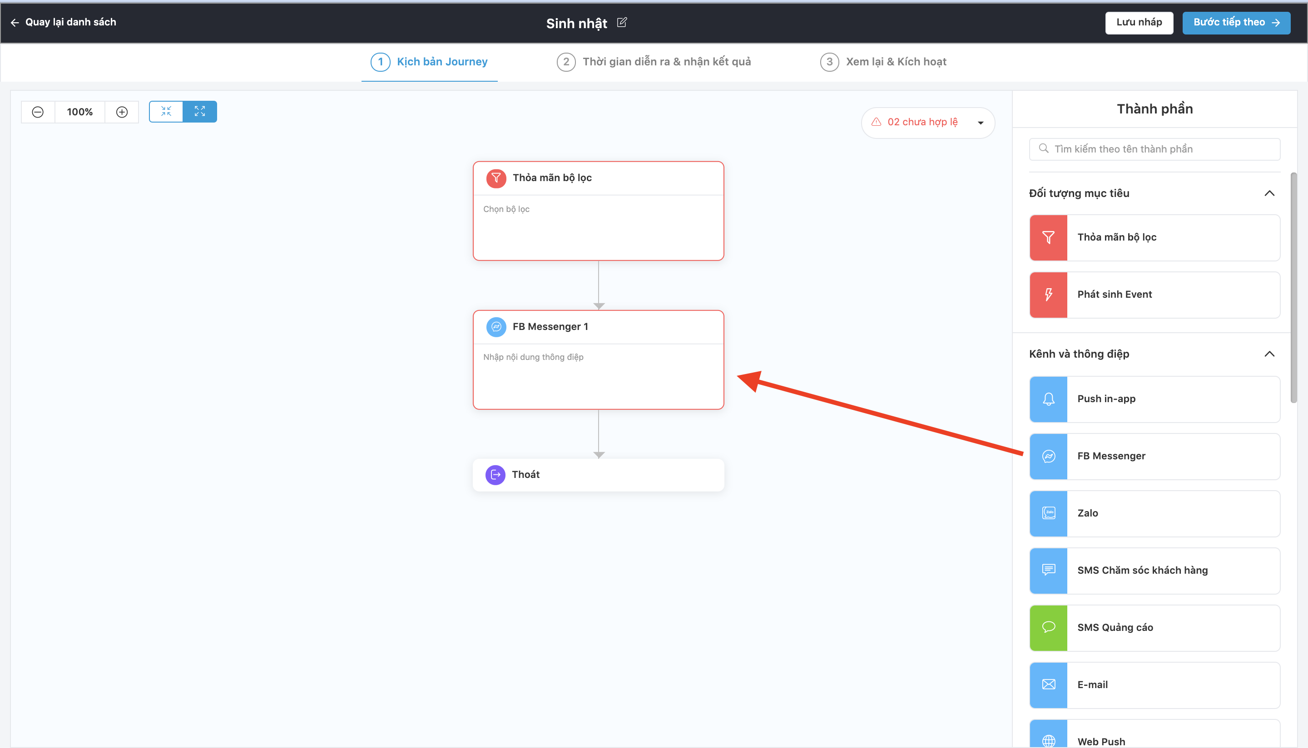The width and height of the screenshot is (1308, 748).
Task: Click Chọn bộ lọc placeholder in the filter node
Action: point(506,209)
